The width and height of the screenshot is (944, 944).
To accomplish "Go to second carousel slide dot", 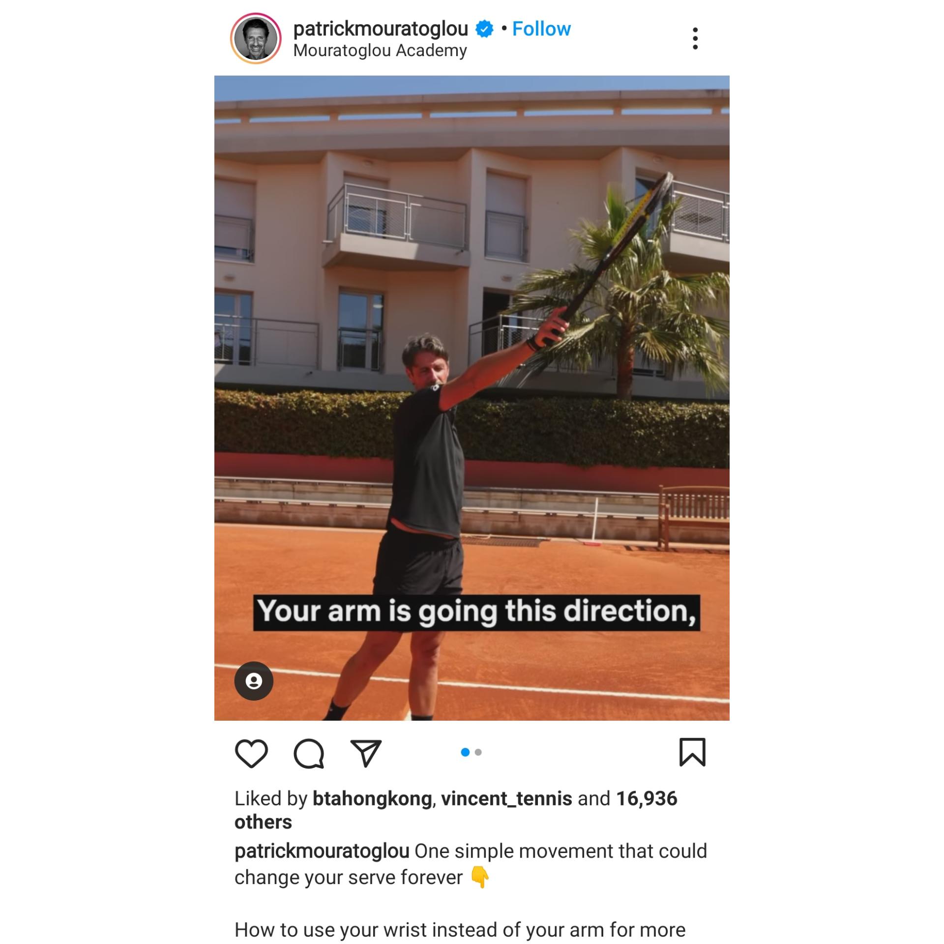I will coord(478,752).
